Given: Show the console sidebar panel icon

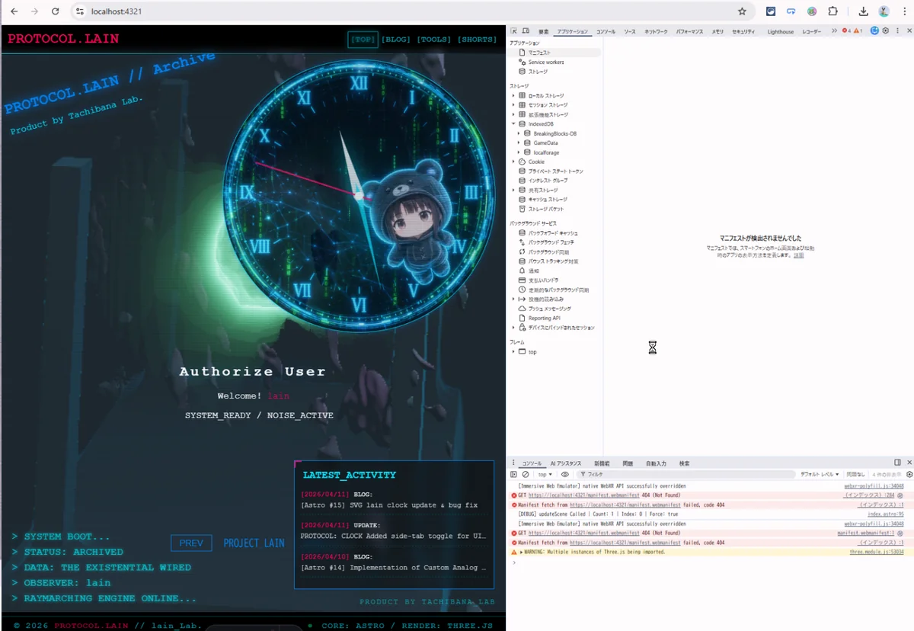Looking at the screenshot, I should click(x=514, y=474).
